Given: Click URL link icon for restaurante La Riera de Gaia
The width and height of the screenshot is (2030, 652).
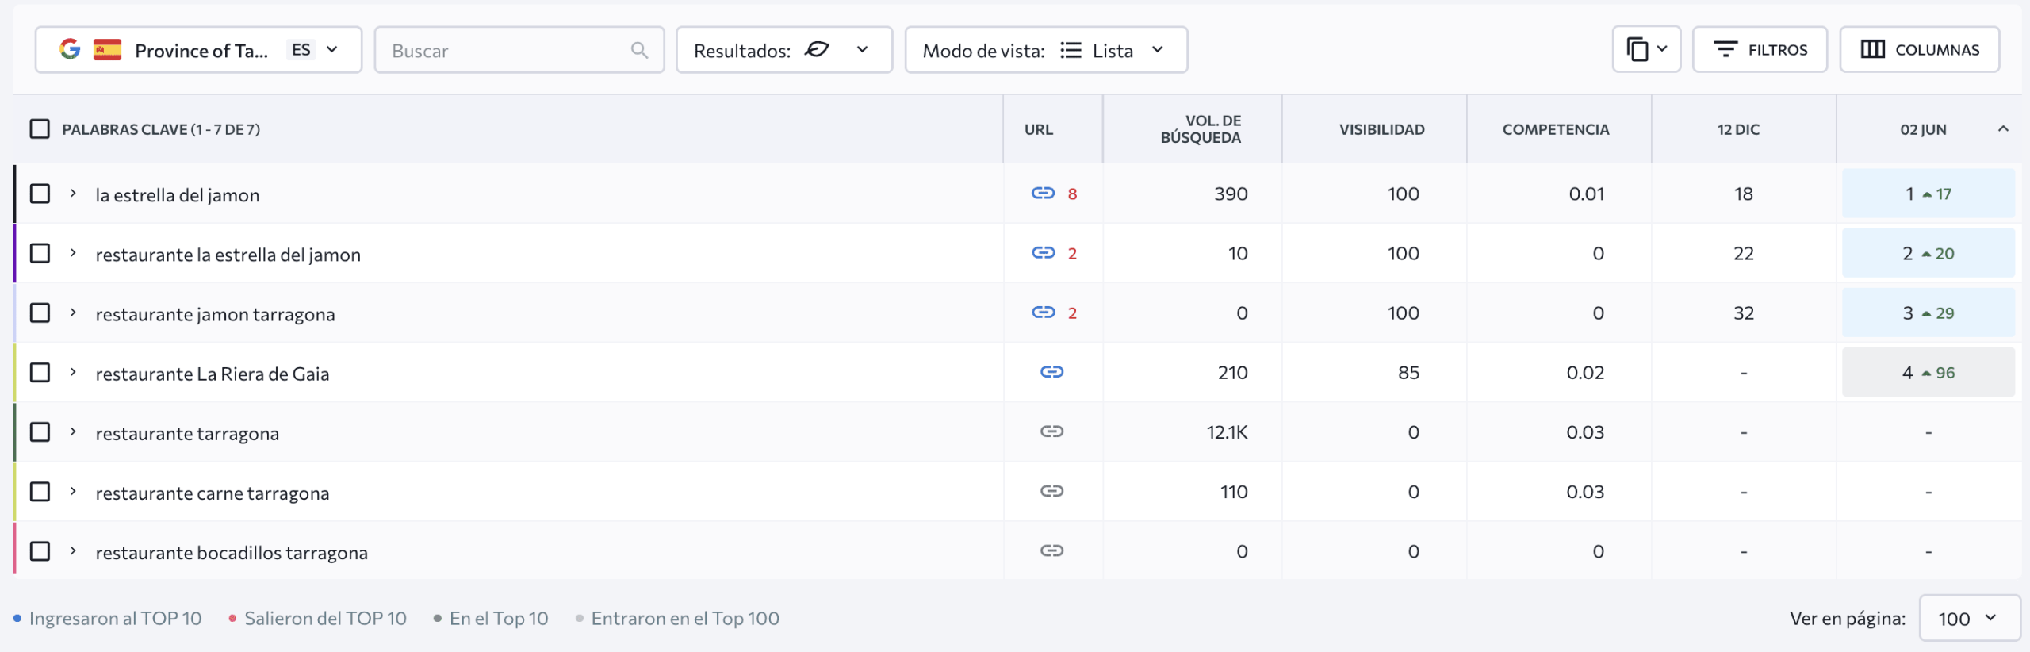Looking at the screenshot, I should pyautogui.click(x=1051, y=371).
